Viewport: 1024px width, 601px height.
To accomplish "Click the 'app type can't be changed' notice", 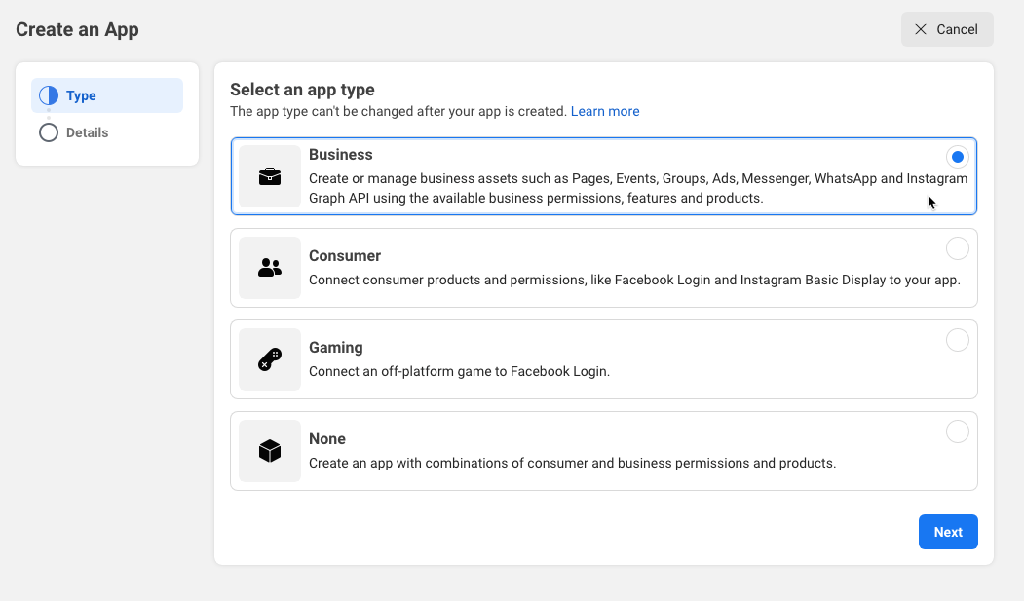I will (x=398, y=112).
